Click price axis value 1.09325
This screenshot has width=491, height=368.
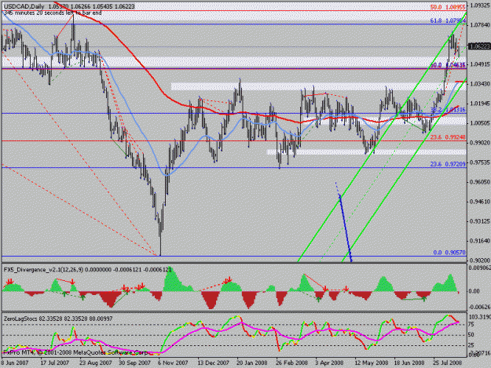click(x=480, y=5)
